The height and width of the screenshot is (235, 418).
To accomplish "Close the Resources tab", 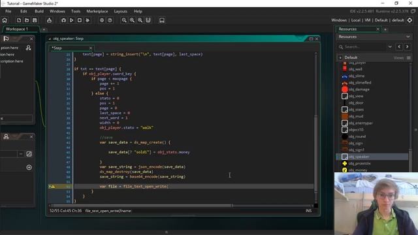I will 378,29.
